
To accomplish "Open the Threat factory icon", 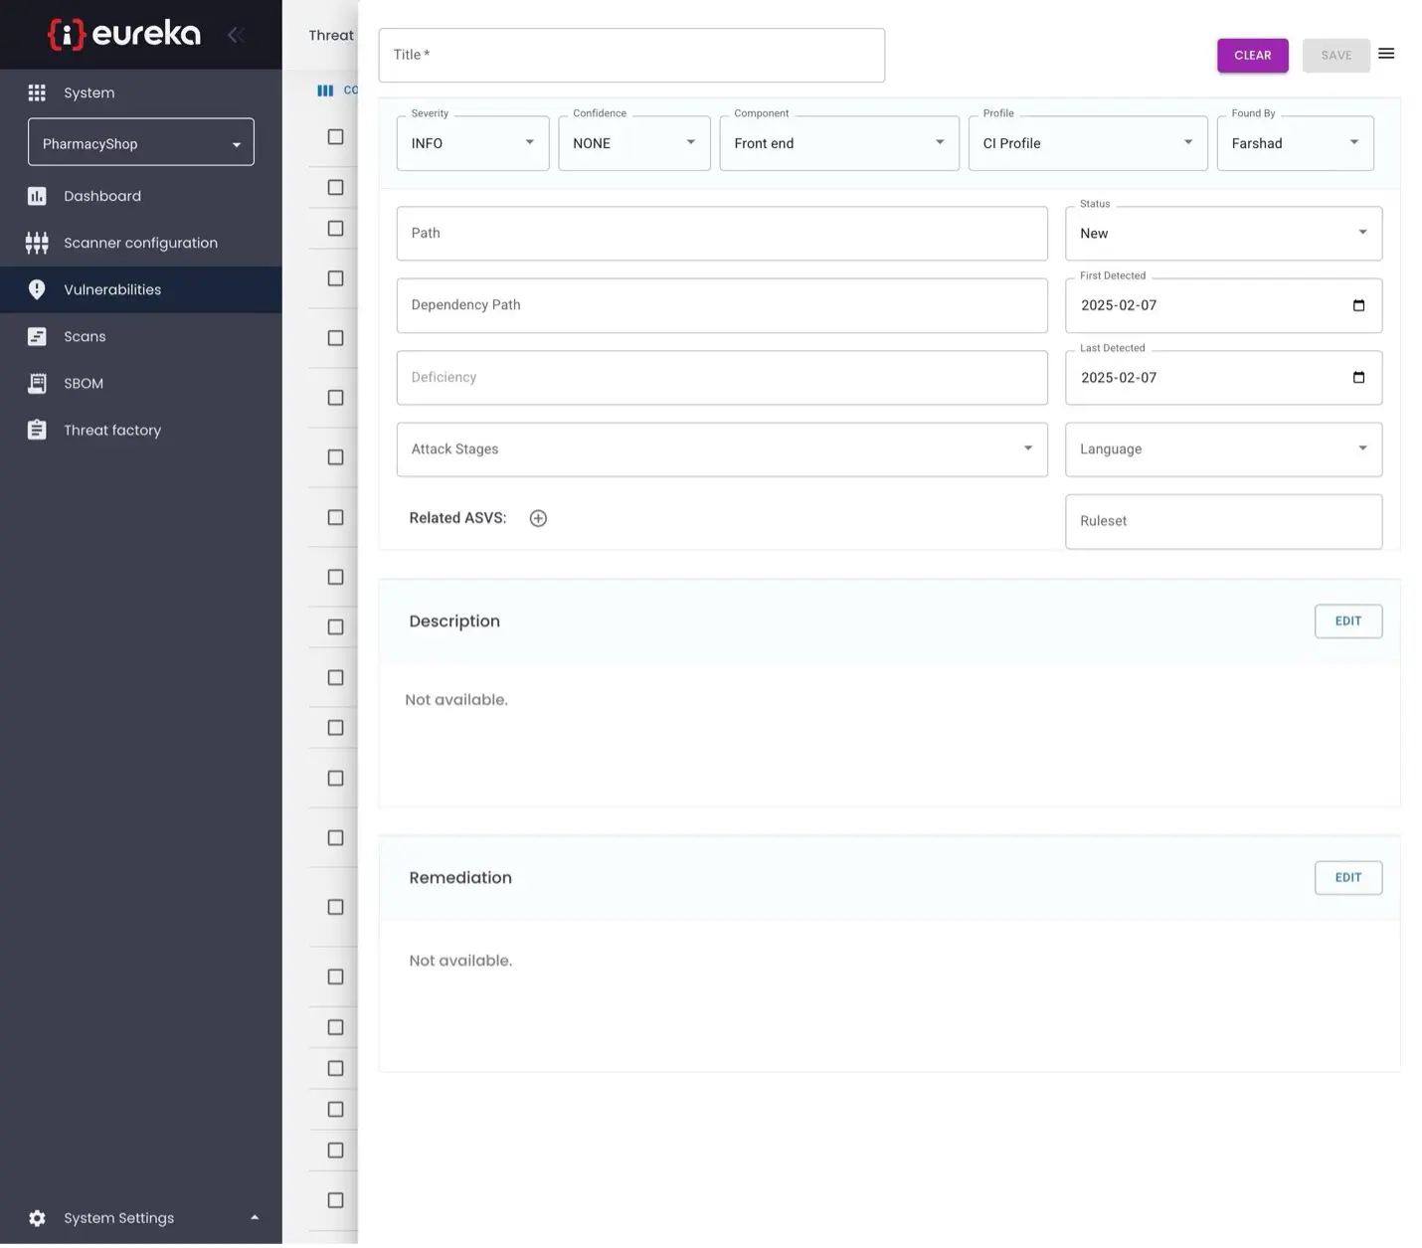I will pyautogui.click(x=37, y=430).
